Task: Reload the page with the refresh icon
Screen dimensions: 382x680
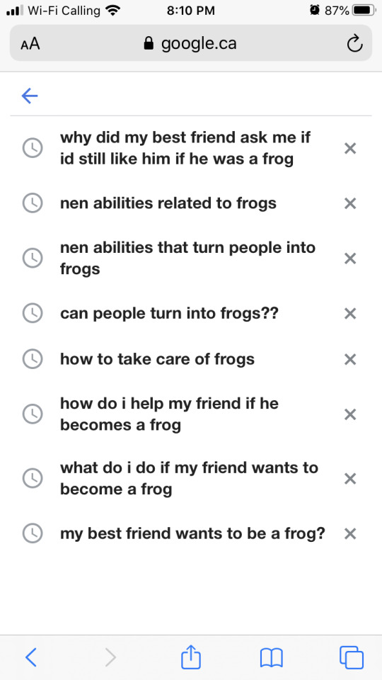Action: tap(354, 44)
